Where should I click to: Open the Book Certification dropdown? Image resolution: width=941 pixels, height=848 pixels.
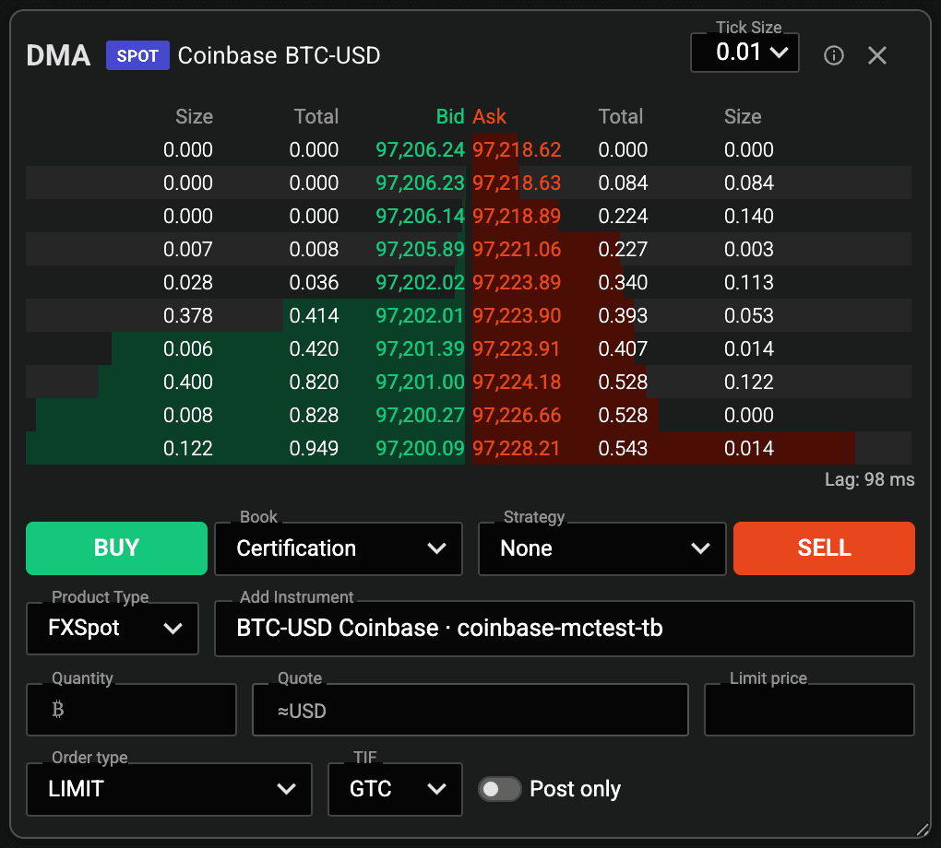coord(339,548)
